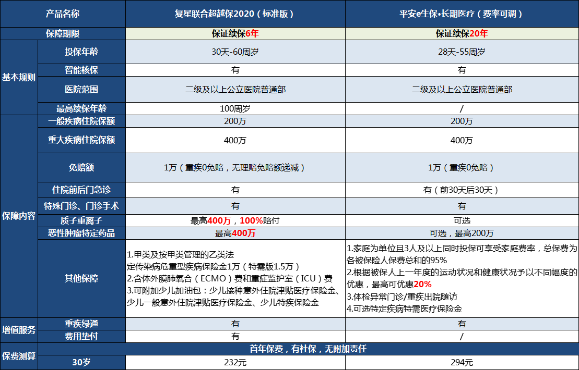579x370 pixels.
Task: Click 首年保费，有社保，无附加责任 header
Action: tap(309, 349)
